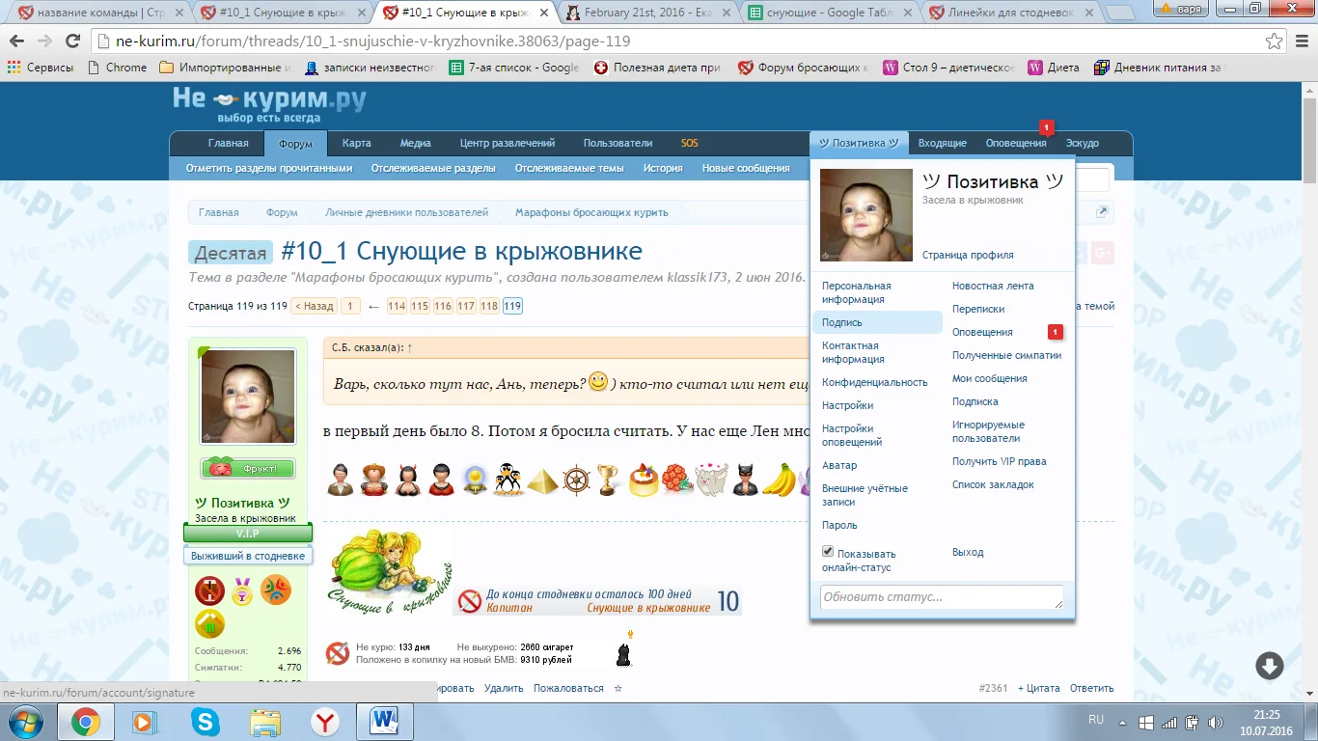
Task: Open Yandex browser from the taskbar
Action: (324, 721)
